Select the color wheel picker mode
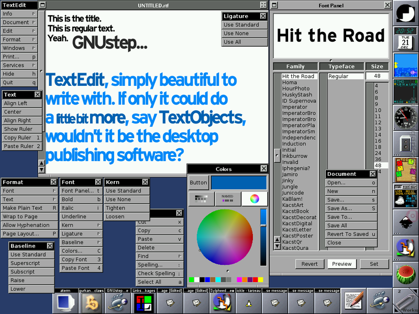 [254, 199]
